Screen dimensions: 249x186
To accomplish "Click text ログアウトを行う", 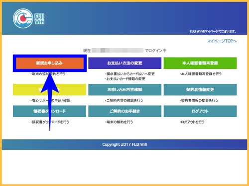I will (192, 122).
